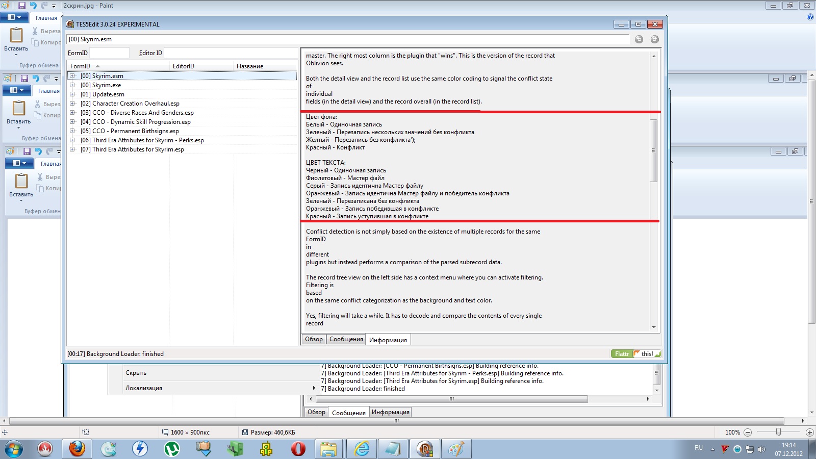Expand the Character Creation Overhaul.esp node

pos(72,104)
